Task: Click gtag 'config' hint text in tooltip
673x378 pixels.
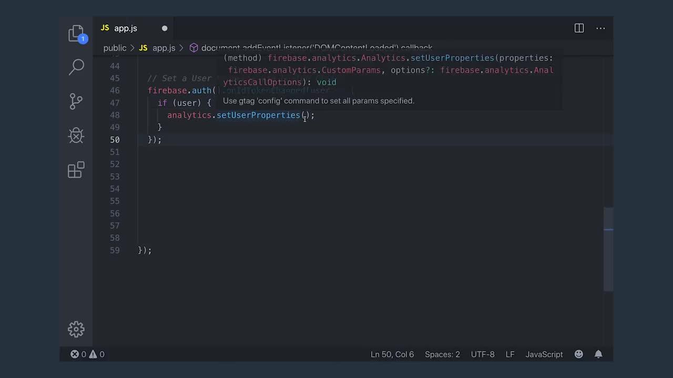Action: (319, 101)
